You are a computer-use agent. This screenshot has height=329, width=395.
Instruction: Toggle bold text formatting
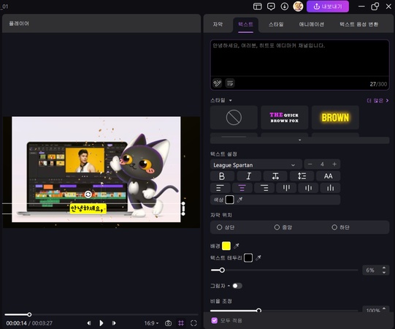(222, 176)
